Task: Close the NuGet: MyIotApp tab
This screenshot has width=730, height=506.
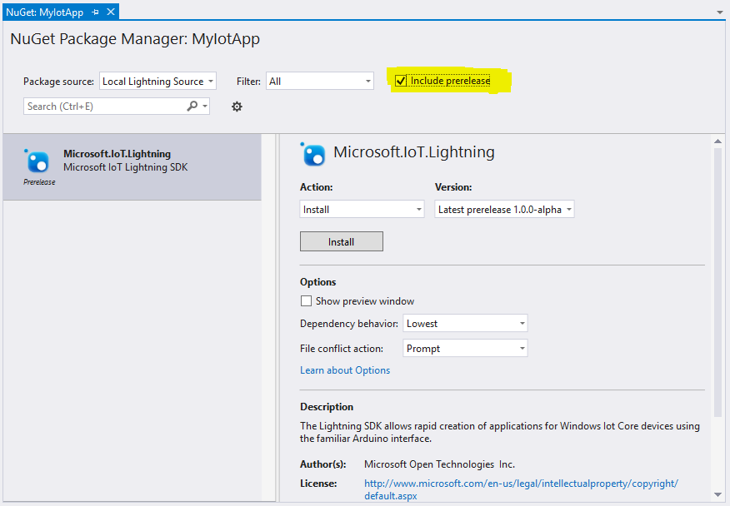Action: 111,12
